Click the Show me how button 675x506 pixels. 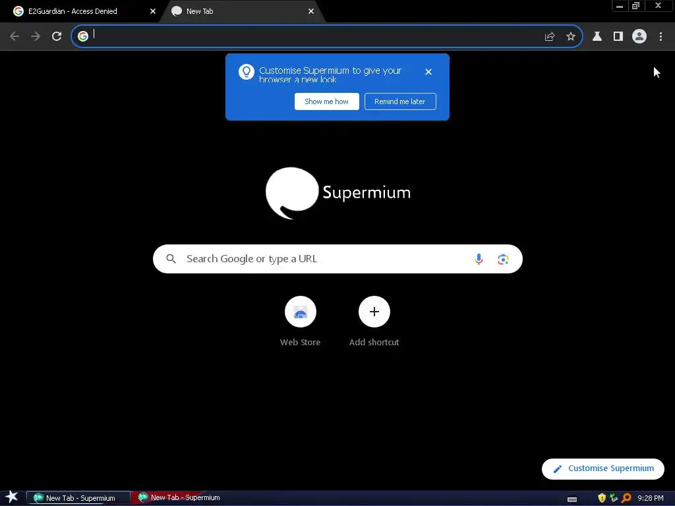click(327, 101)
